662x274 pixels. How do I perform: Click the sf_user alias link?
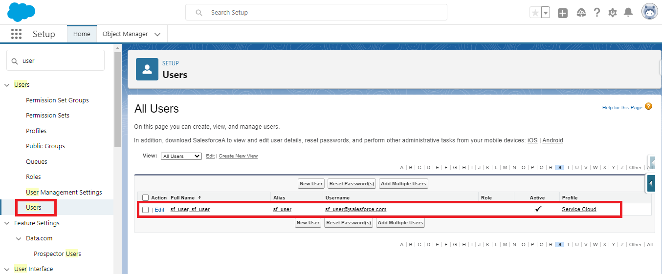282,209
